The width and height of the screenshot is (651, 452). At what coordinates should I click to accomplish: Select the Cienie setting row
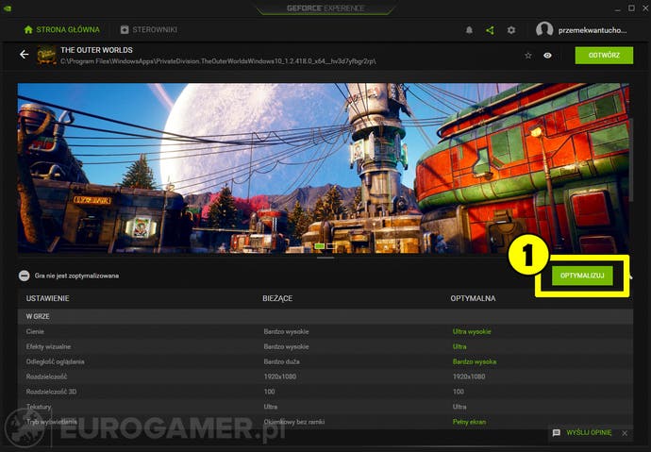(325, 331)
